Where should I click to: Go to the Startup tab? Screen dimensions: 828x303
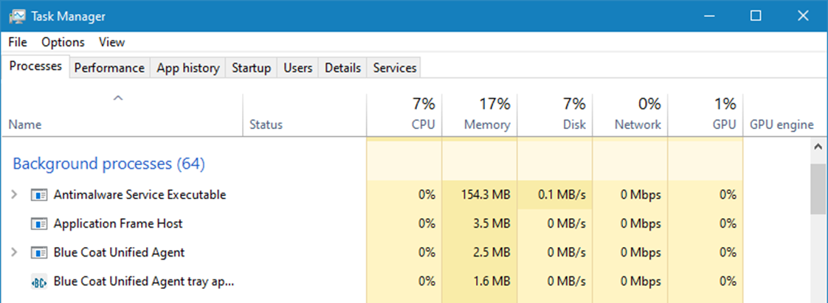(x=251, y=68)
